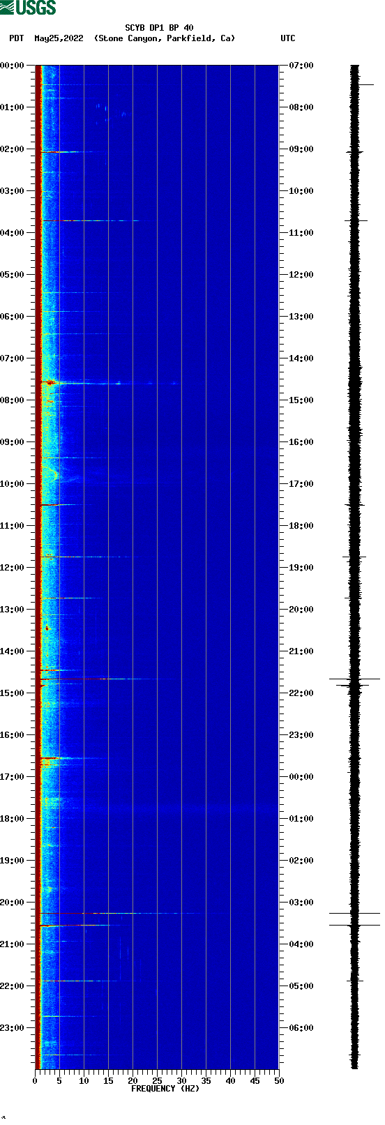385x1125 pixels.
Task: Click the 50 Hz frequency tick label
Action: point(279,1081)
